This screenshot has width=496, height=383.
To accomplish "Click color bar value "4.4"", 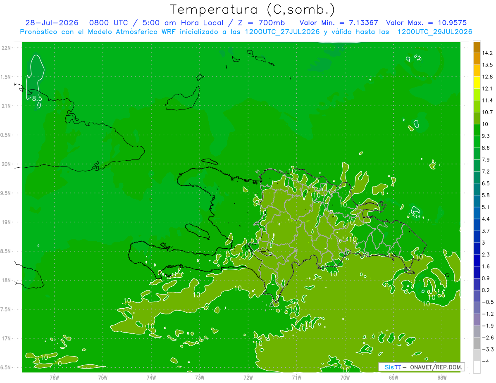I will tap(486, 219).
